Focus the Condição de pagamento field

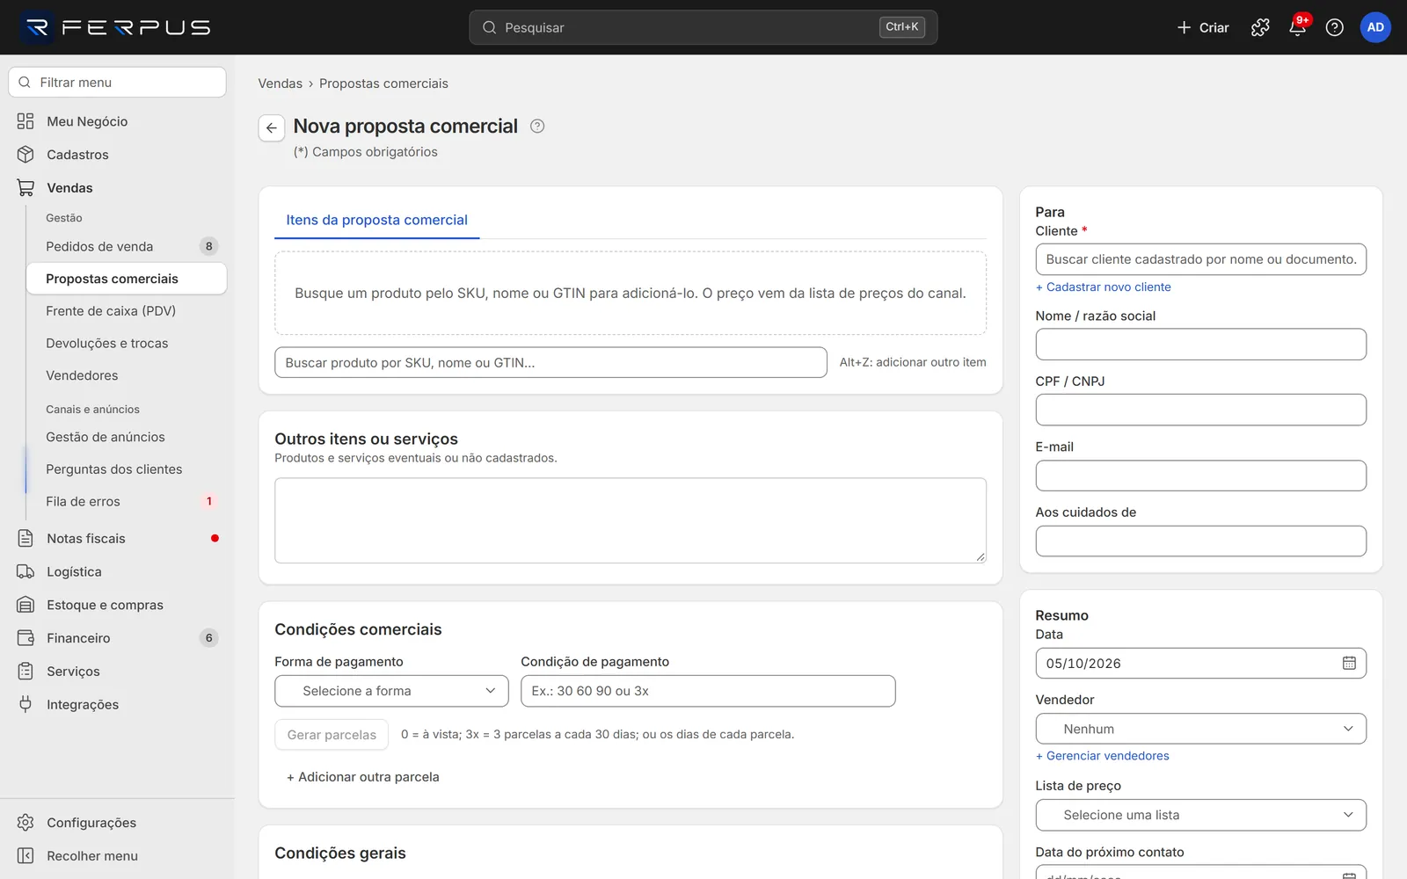[708, 691]
